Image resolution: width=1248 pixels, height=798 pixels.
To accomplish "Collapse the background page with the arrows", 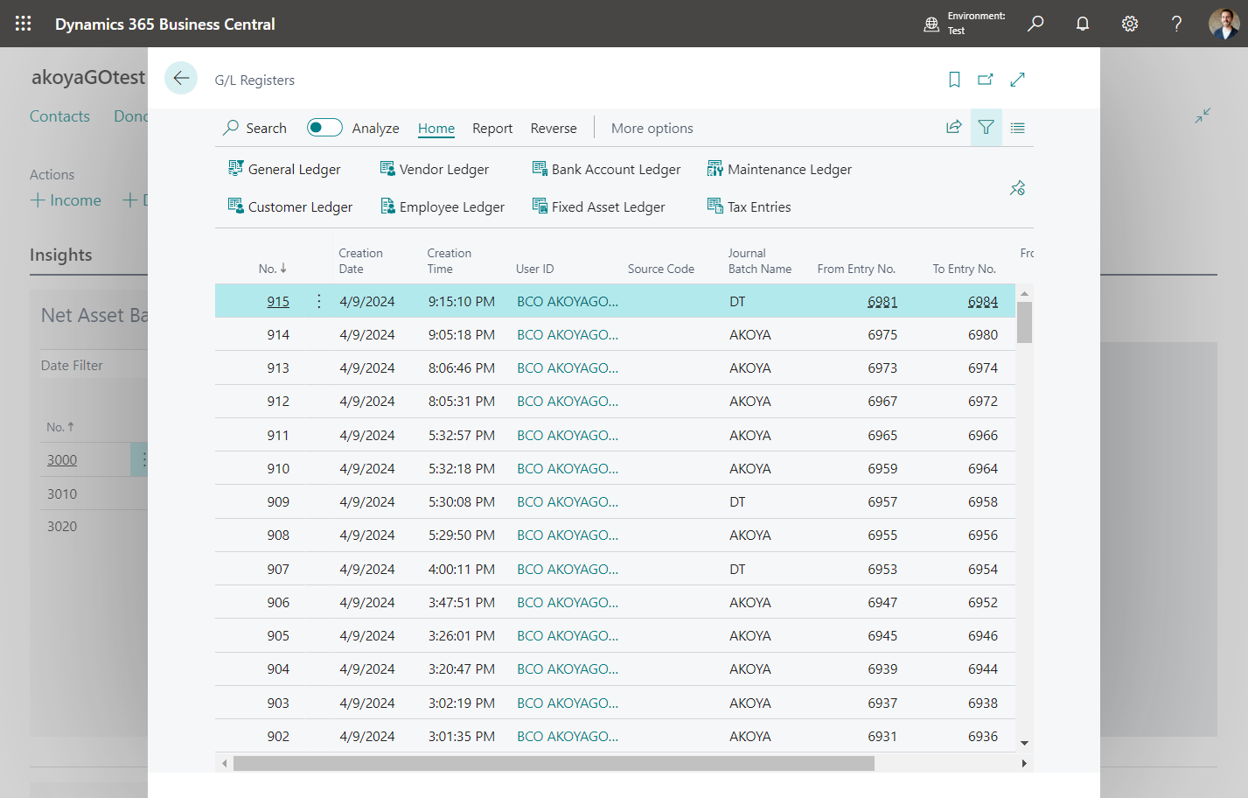I will tap(1203, 115).
